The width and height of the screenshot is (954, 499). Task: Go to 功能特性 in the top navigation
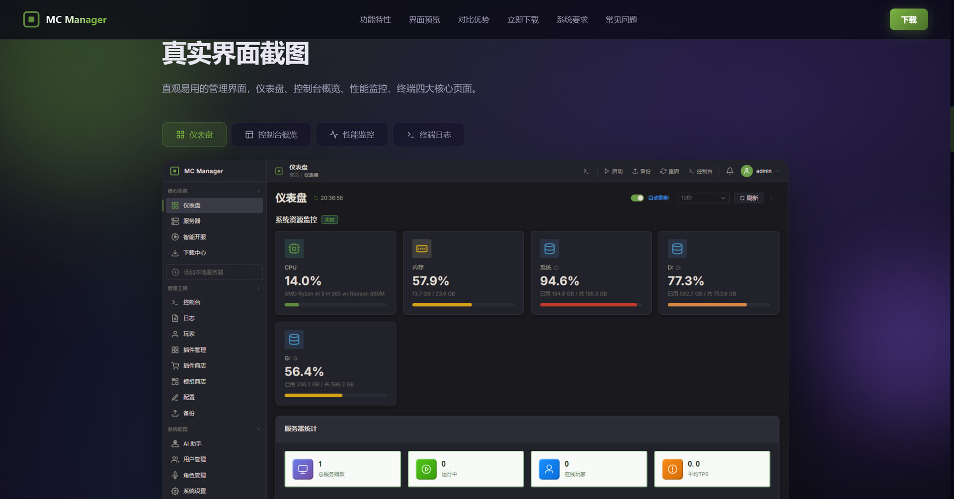coord(375,20)
